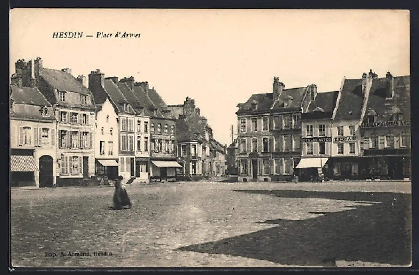This screenshot has width=419, height=275.
Task: Click the small white awning beside the white gabled house
Action: click(x=108, y=163)
